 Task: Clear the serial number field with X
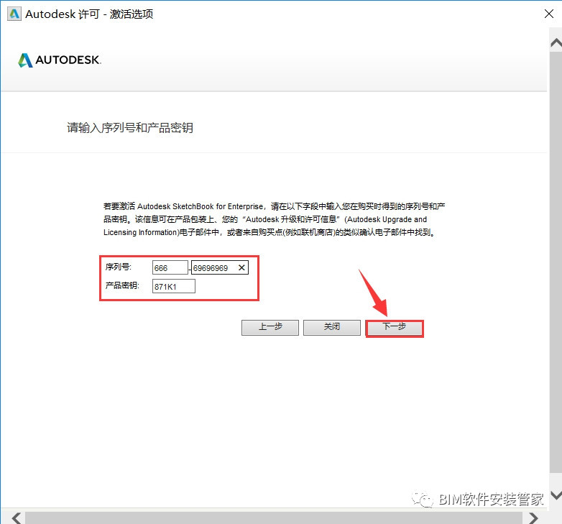click(x=241, y=267)
